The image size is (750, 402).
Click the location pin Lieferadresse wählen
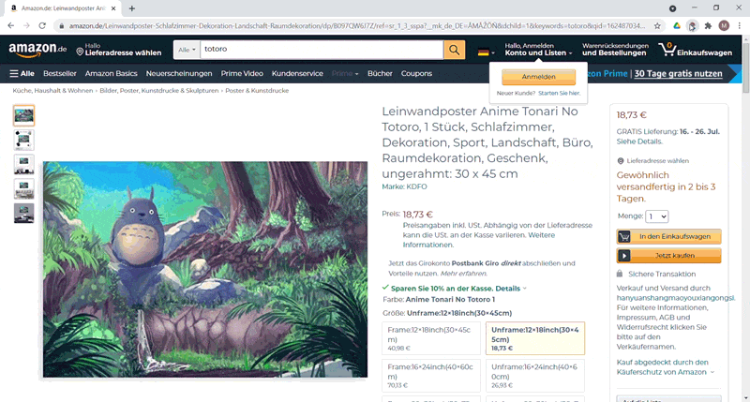point(119,50)
